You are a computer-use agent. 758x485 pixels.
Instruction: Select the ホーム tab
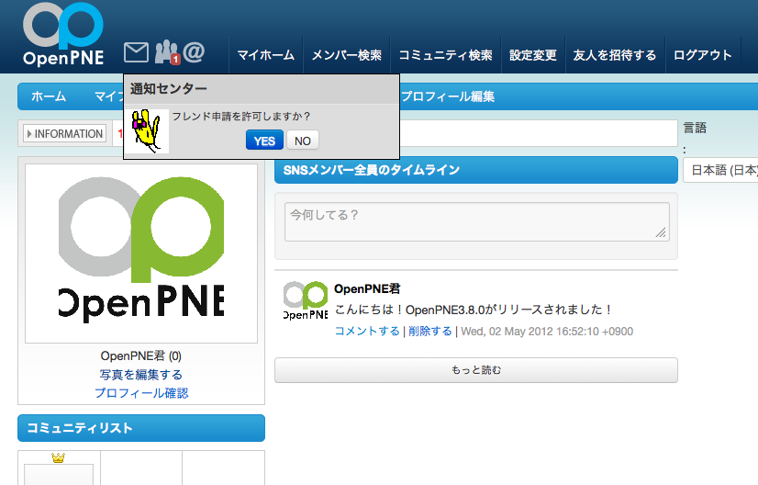(x=49, y=96)
